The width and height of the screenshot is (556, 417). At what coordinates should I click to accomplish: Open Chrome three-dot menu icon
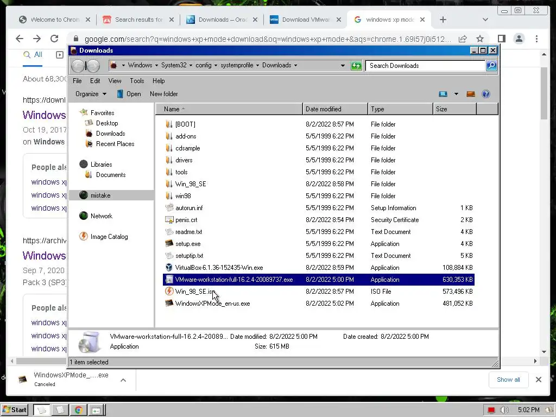click(536, 39)
